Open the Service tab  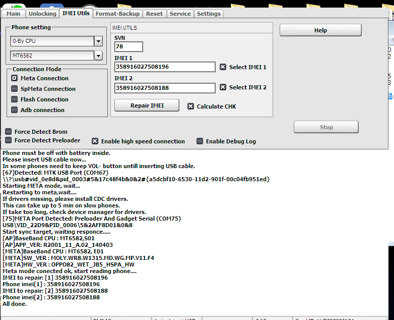tap(180, 14)
